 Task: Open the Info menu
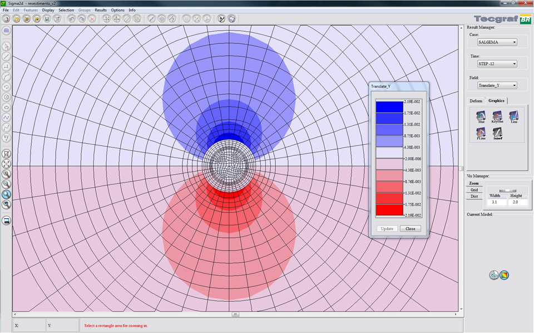tap(132, 10)
